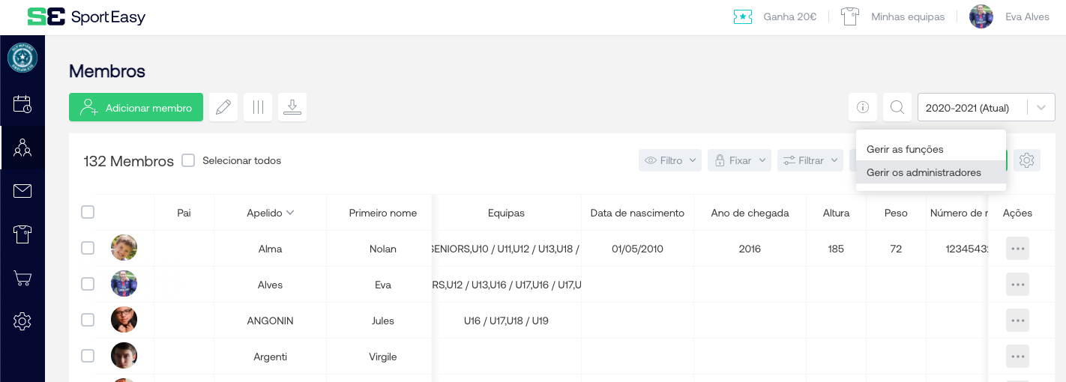
Task: Click the Adicionar membro button
Action: click(x=136, y=108)
